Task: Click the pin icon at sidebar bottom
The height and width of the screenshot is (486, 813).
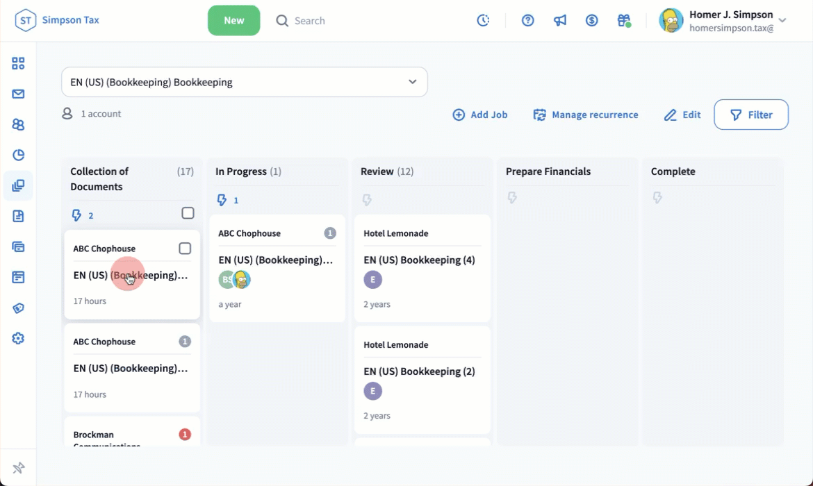Action: (x=18, y=467)
